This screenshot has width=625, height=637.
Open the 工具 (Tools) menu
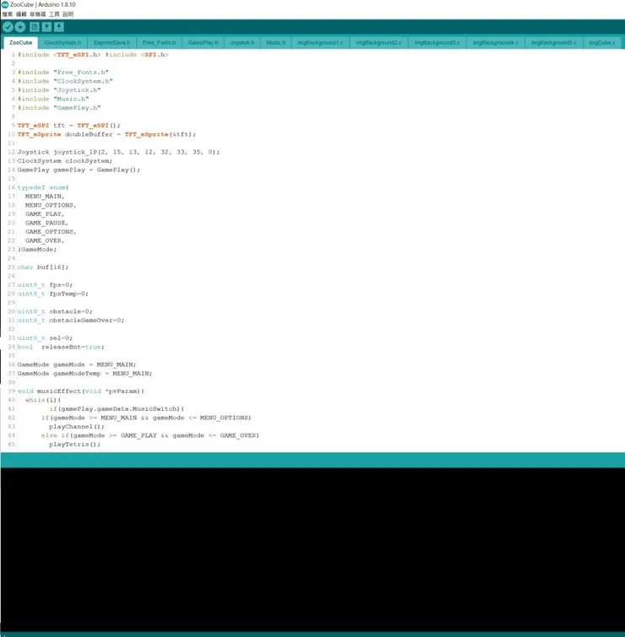(x=54, y=14)
